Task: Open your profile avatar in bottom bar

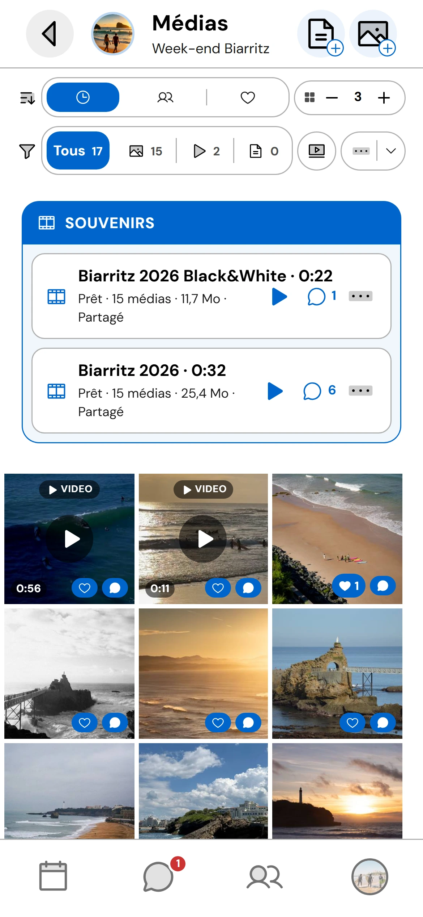Action: [370, 876]
